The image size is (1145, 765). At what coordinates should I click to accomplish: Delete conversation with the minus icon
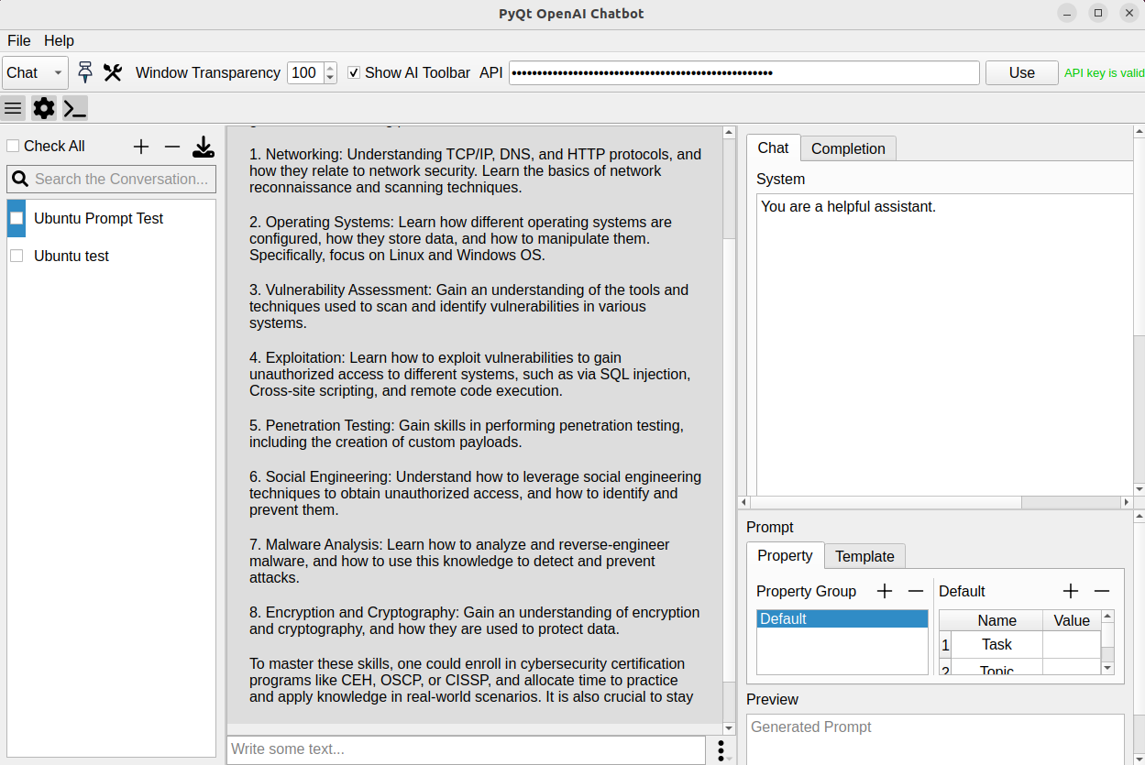[171, 147]
